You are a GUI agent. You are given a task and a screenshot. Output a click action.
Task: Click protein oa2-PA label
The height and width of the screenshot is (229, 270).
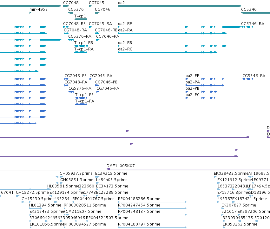[x=193, y=82]
